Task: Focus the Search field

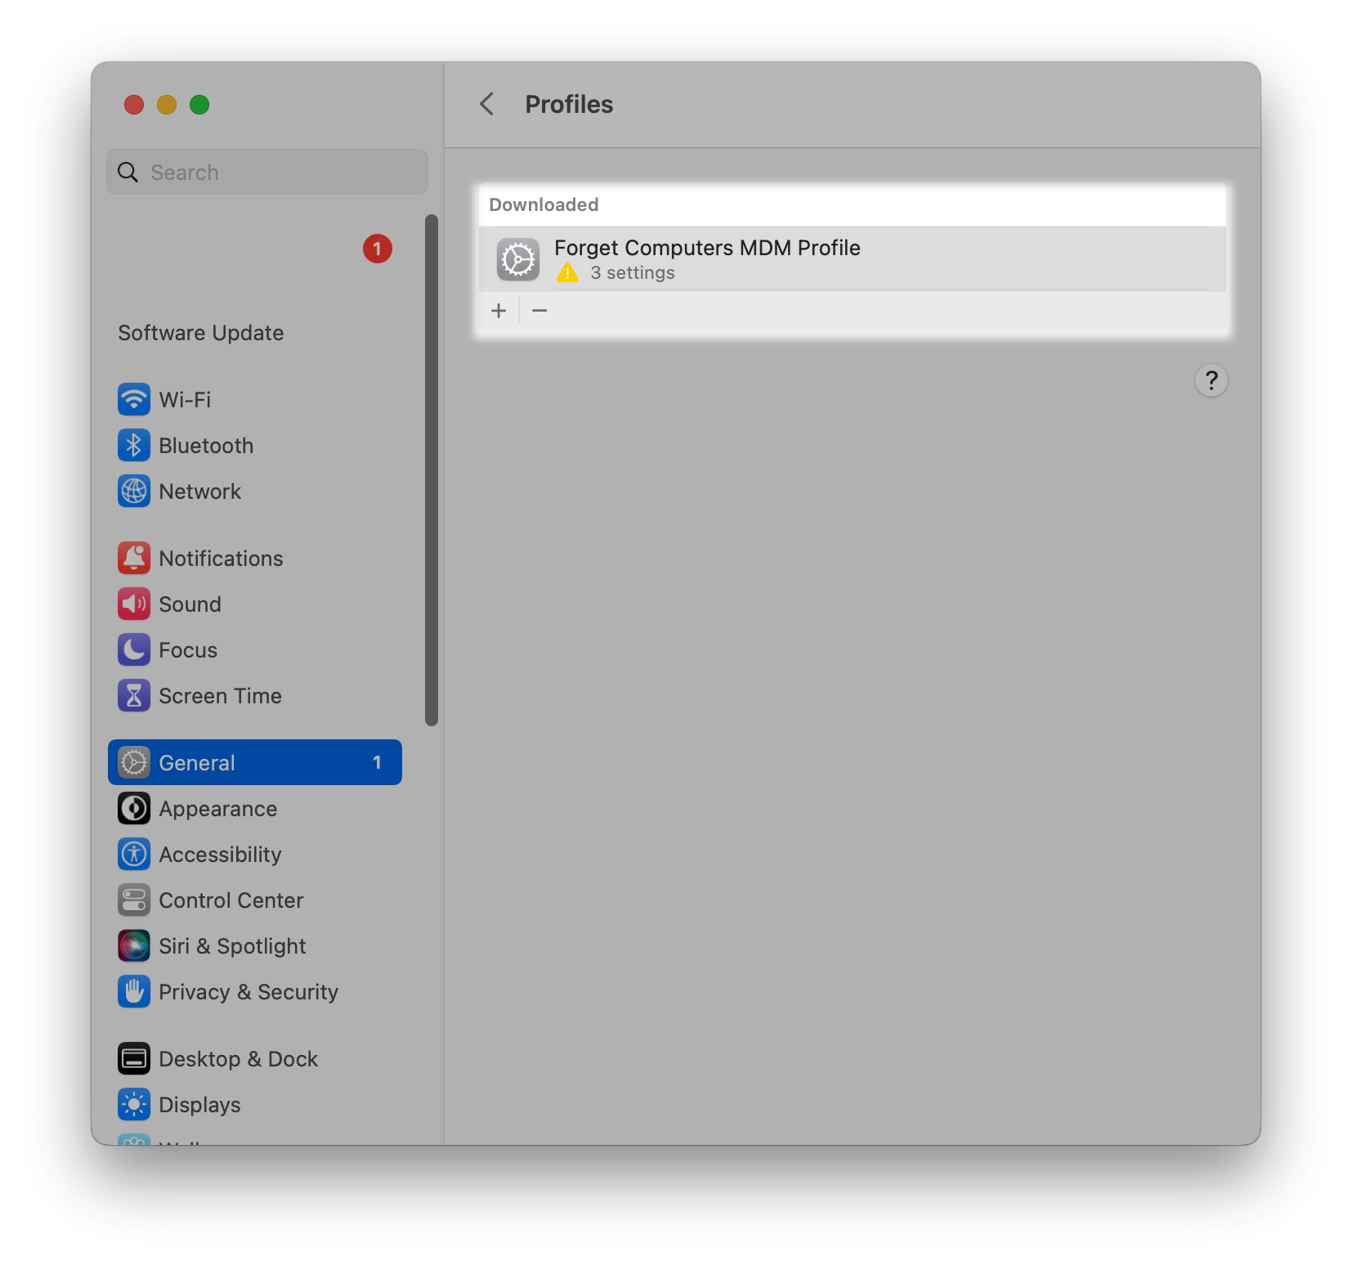Action: pyautogui.click(x=267, y=172)
